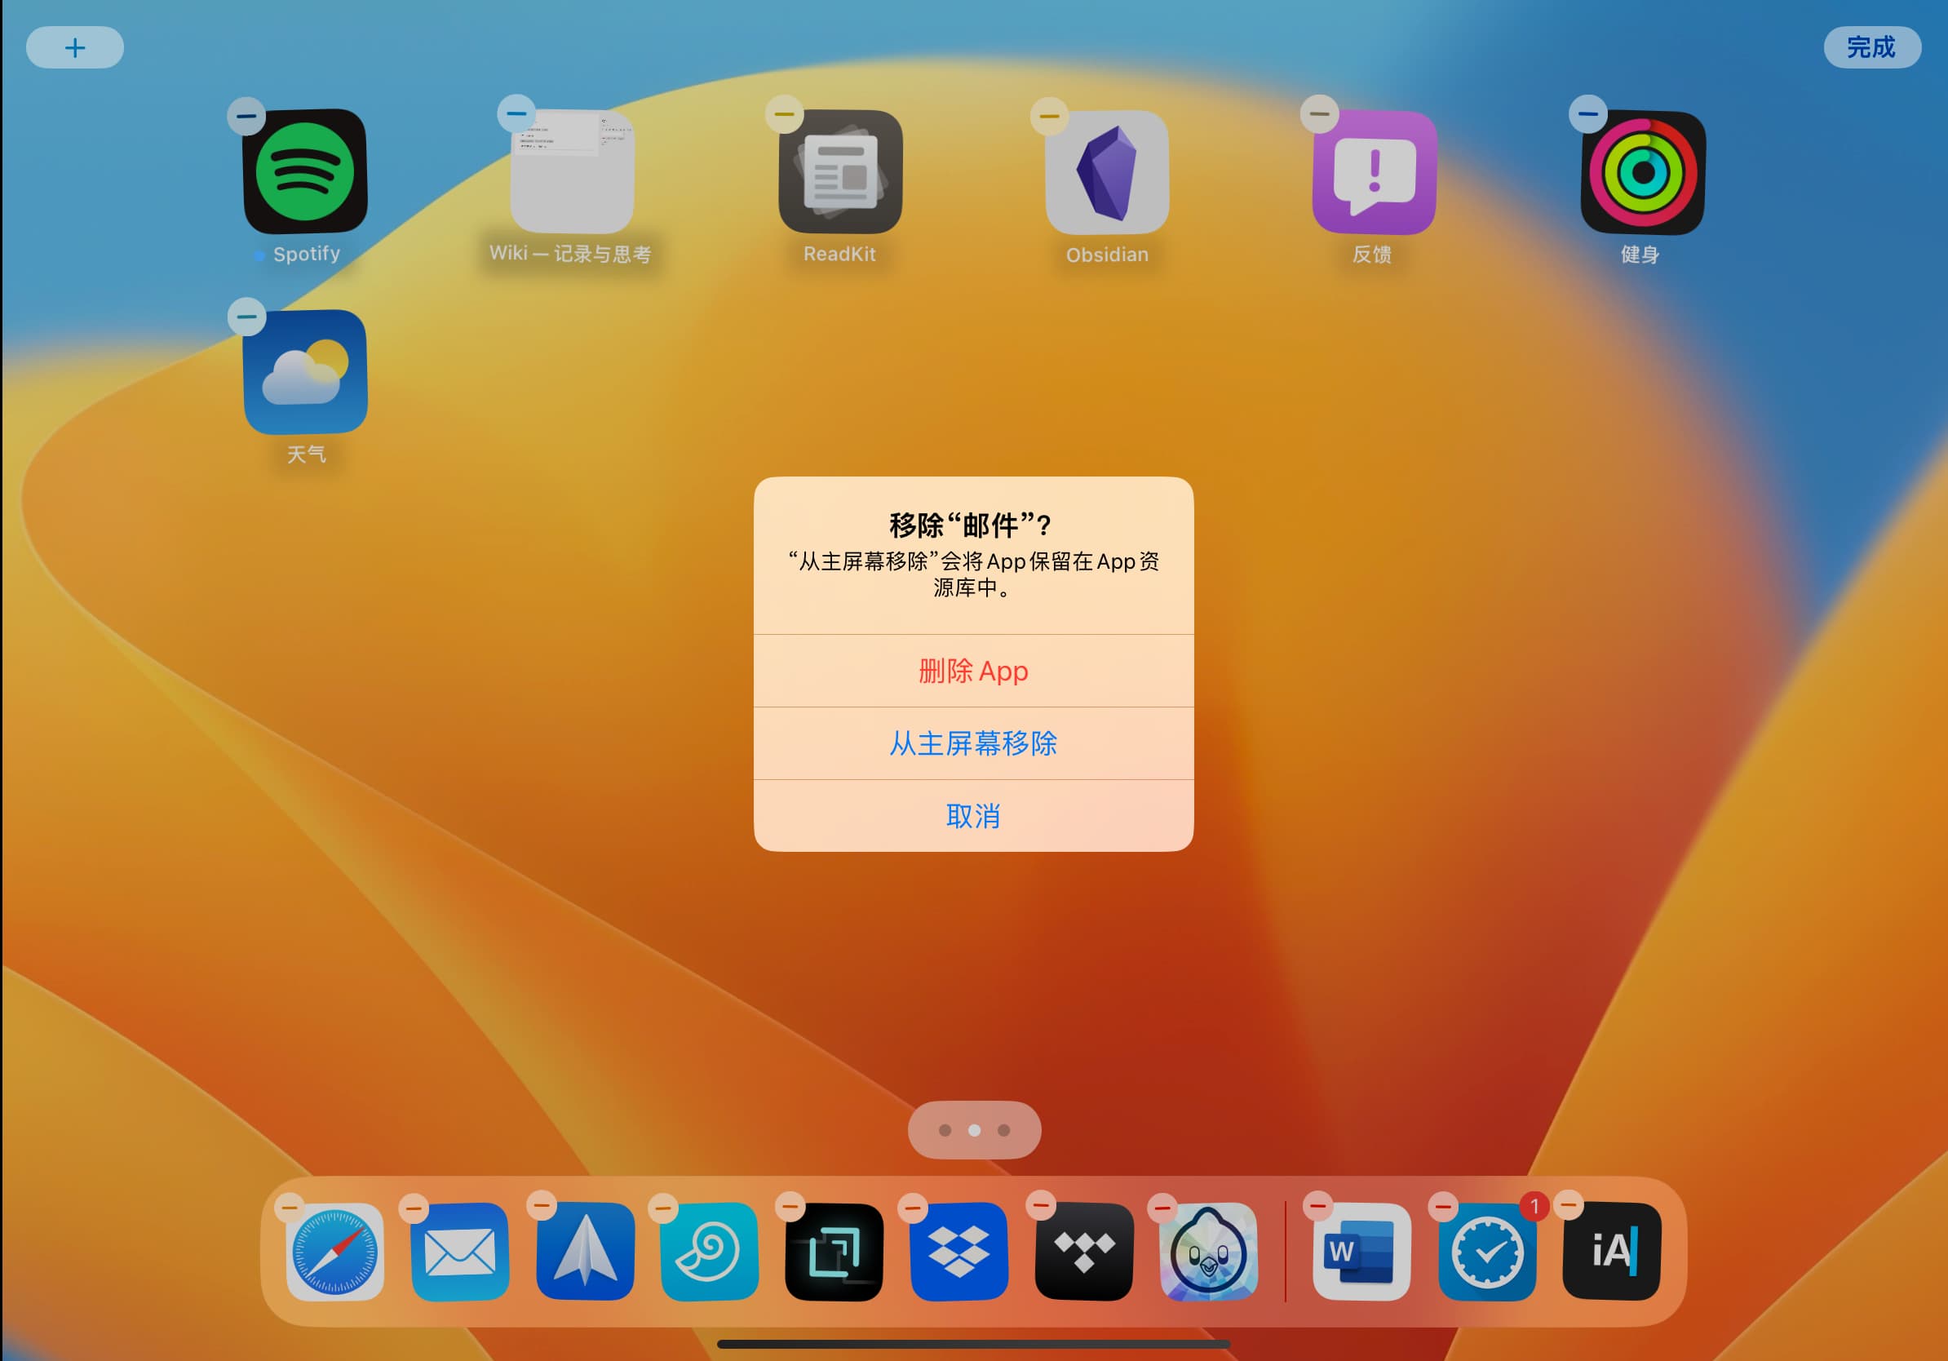Tap the minus badge on Obsidian
This screenshot has height=1361, width=1948.
click(1050, 115)
